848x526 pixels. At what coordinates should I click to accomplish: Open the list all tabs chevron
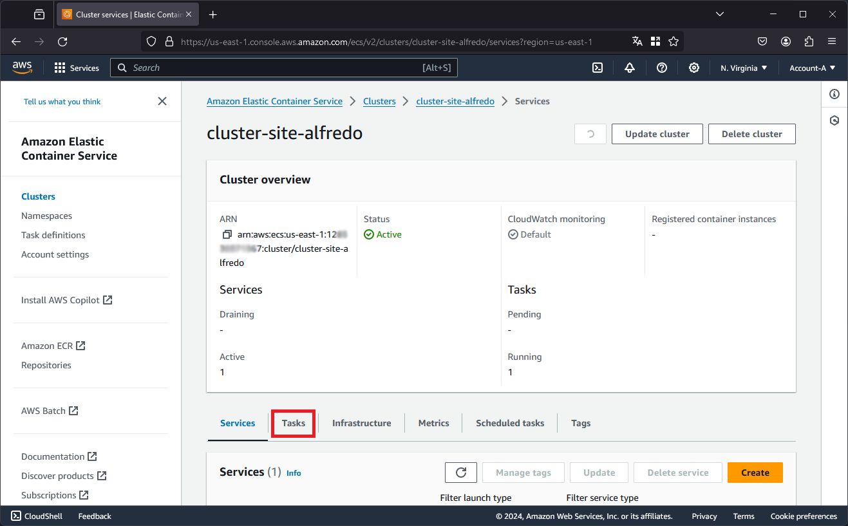720,14
